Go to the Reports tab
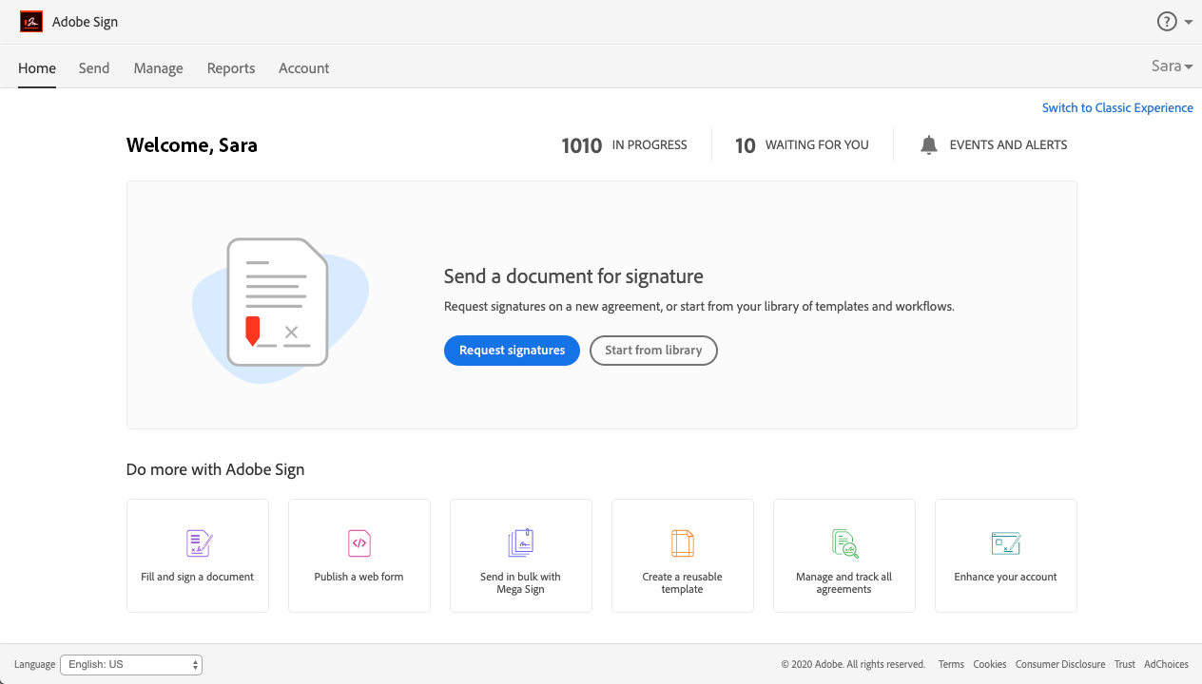This screenshot has height=684, width=1202. tap(231, 68)
